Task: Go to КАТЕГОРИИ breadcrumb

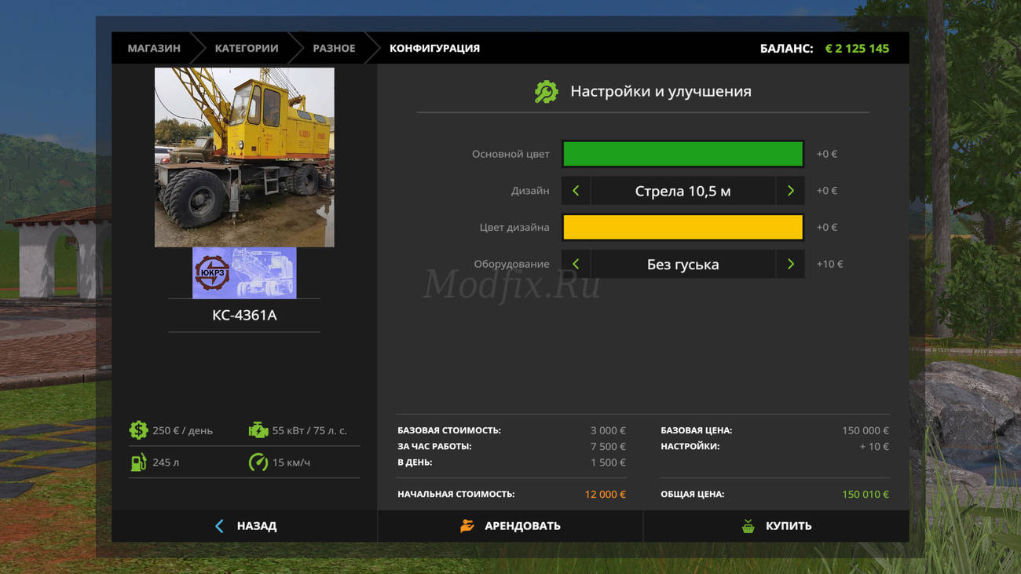Action: coord(247,48)
